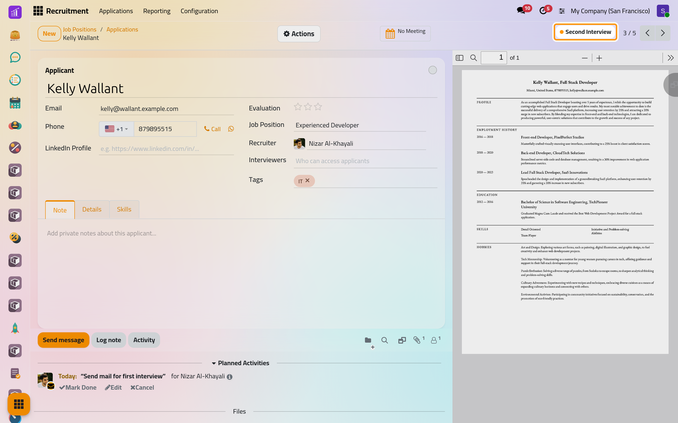Go to Job Positions breadcrumb
Image resolution: width=678 pixels, height=423 pixels.
[79, 29]
